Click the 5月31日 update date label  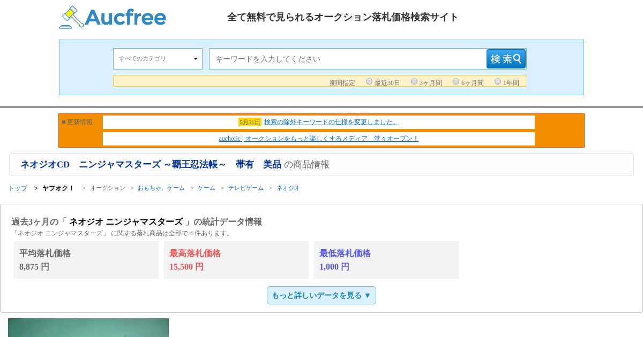(250, 122)
